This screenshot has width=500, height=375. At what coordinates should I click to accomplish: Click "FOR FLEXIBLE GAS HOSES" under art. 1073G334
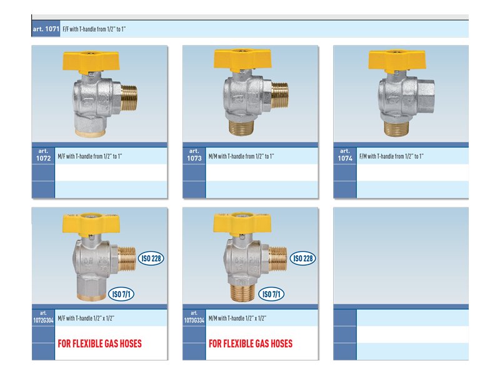[x=251, y=344]
